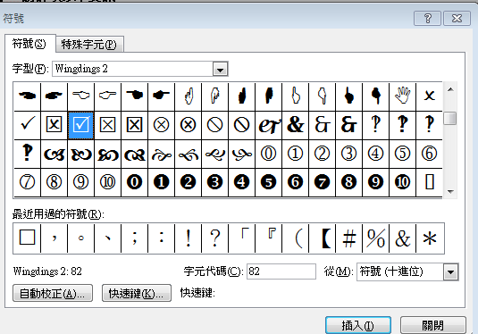Viewport: 478px width, 334px height.
Task: Select the black filled circle 10 symbol
Action: coord(403,182)
